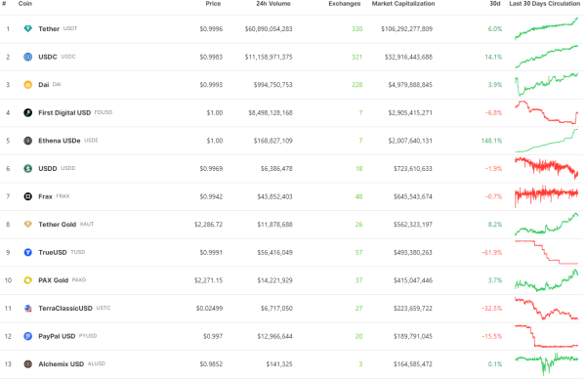Viewport: 586px width, 379px height.
Task: Open the TrueUSD coin name link
Action: tap(53, 252)
